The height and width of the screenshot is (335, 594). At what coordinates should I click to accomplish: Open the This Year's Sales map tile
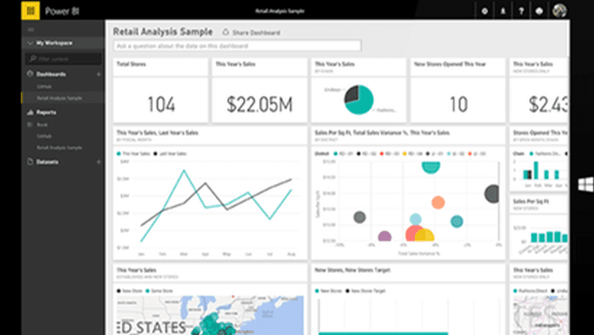click(x=210, y=299)
